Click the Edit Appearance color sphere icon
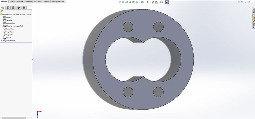This screenshot has width=255, height=119. [x=152, y=2]
